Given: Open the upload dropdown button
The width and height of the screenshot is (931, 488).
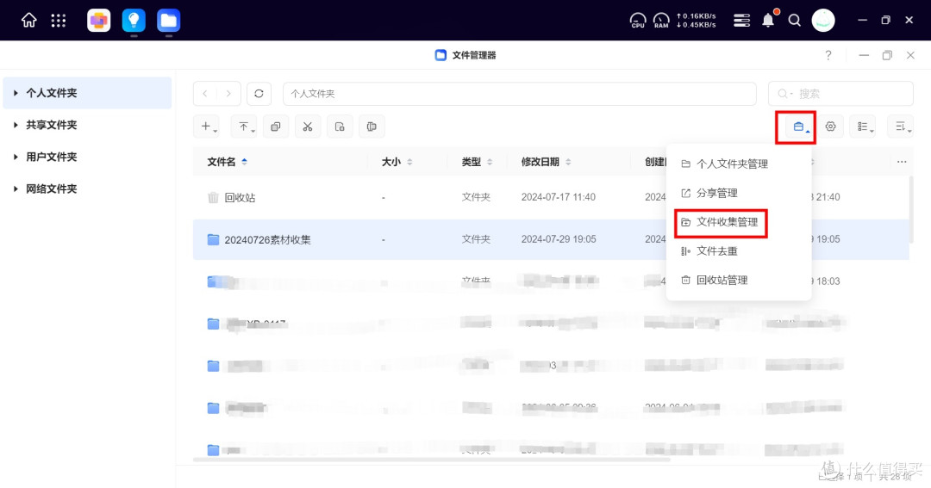Looking at the screenshot, I should (x=244, y=127).
